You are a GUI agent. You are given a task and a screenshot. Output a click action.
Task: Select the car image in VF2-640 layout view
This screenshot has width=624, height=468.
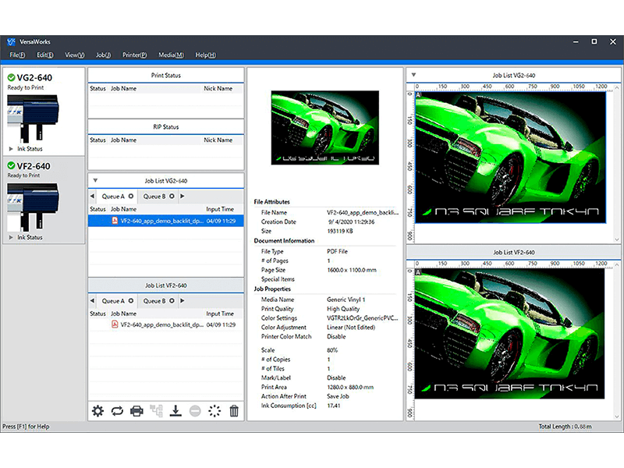pyautogui.click(x=510, y=334)
